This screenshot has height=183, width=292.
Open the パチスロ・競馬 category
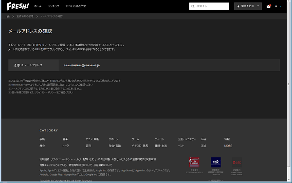coord(140,146)
